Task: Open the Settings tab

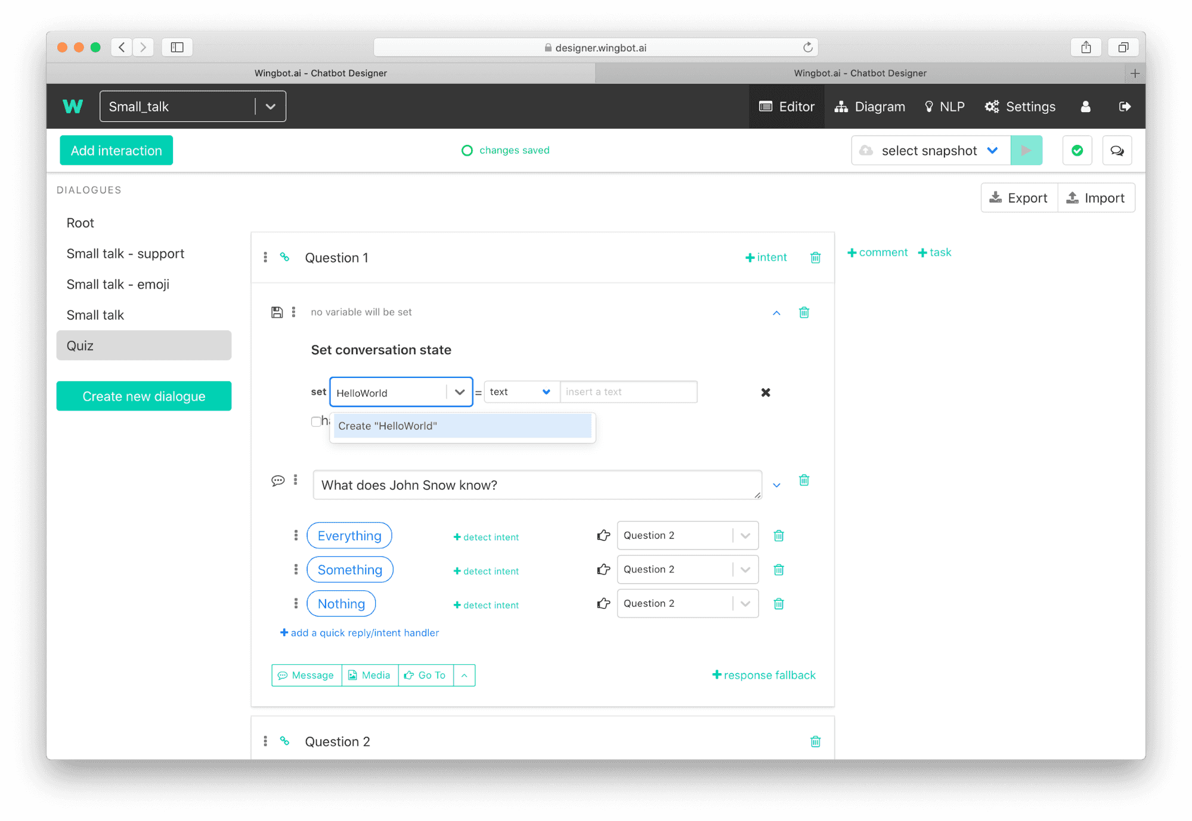Action: (x=1020, y=107)
